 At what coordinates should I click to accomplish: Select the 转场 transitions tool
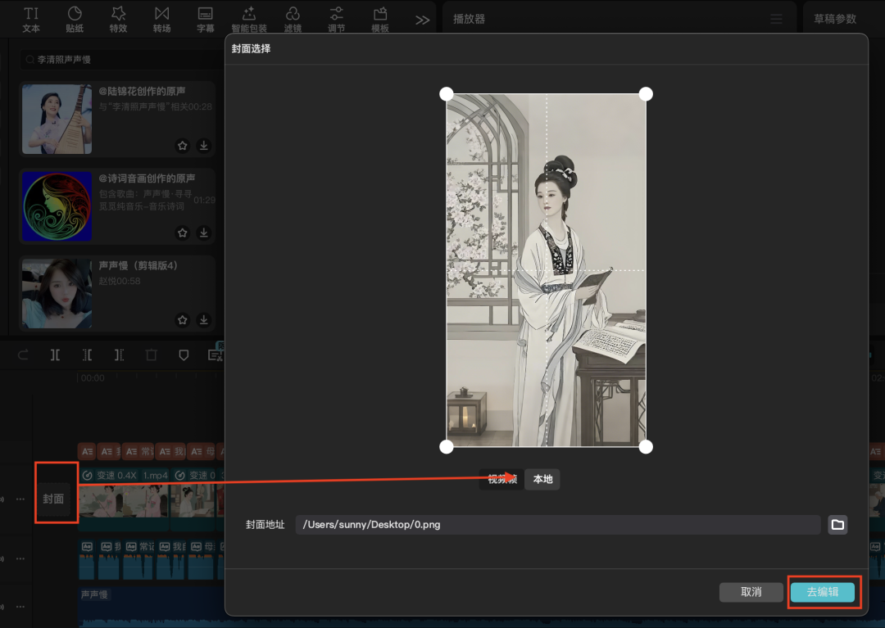(161, 19)
